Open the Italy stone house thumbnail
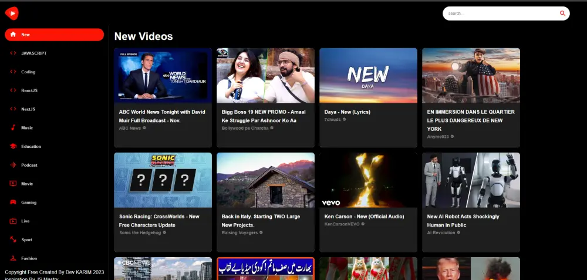Image resolution: width=587 pixels, height=280 pixels. point(265,180)
